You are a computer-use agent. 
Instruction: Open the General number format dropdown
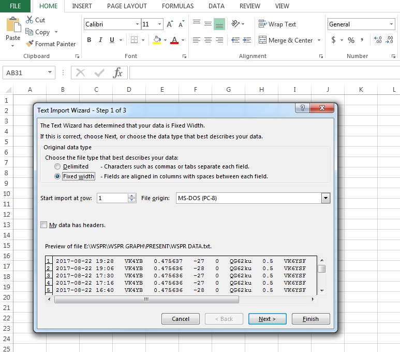pos(391,24)
